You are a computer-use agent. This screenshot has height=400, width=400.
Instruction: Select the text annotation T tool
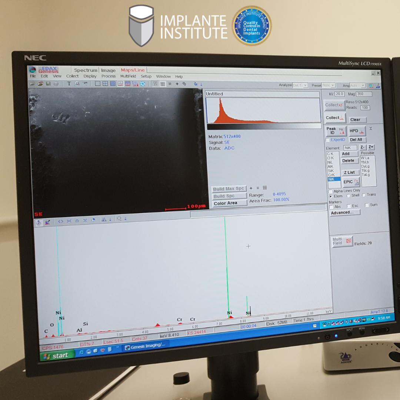coord(69,84)
